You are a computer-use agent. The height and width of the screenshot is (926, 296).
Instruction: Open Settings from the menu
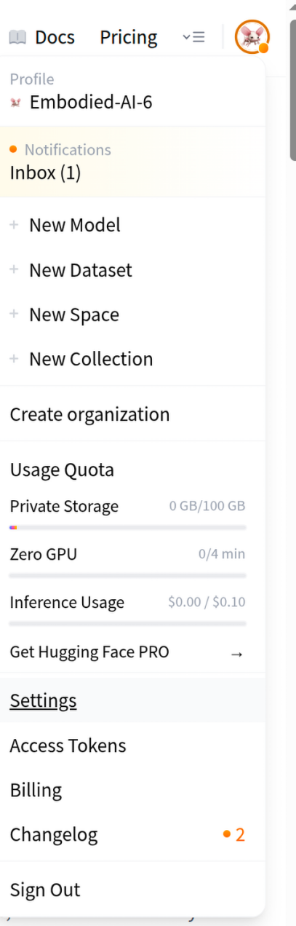coord(132,701)
